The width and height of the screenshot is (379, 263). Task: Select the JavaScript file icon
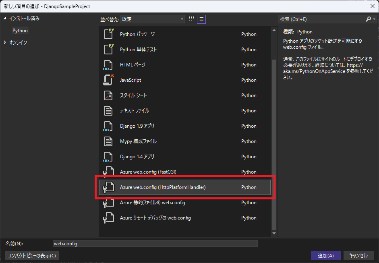click(109, 80)
